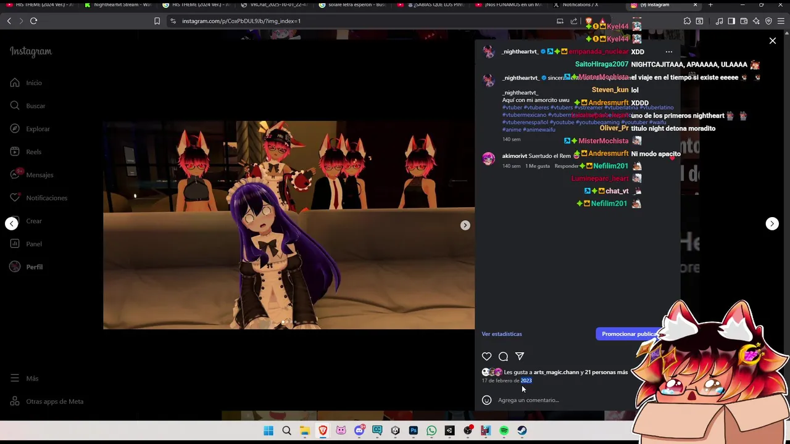Click the address bar URL

pyautogui.click(x=241, y=21)
